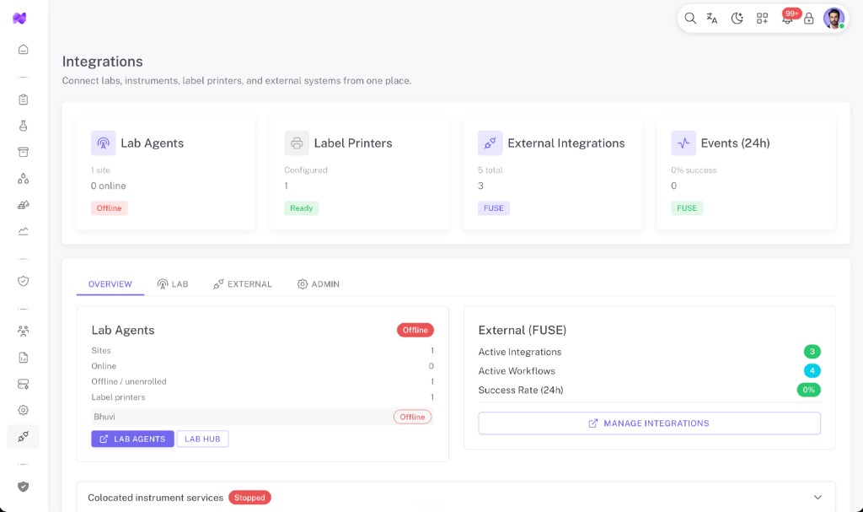Screen dimensions: 863x512
Task: Click the red Stopped badge
Action: pos(249,498)
